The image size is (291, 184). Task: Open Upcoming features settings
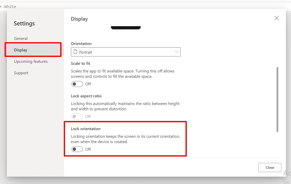click(31, 62)
